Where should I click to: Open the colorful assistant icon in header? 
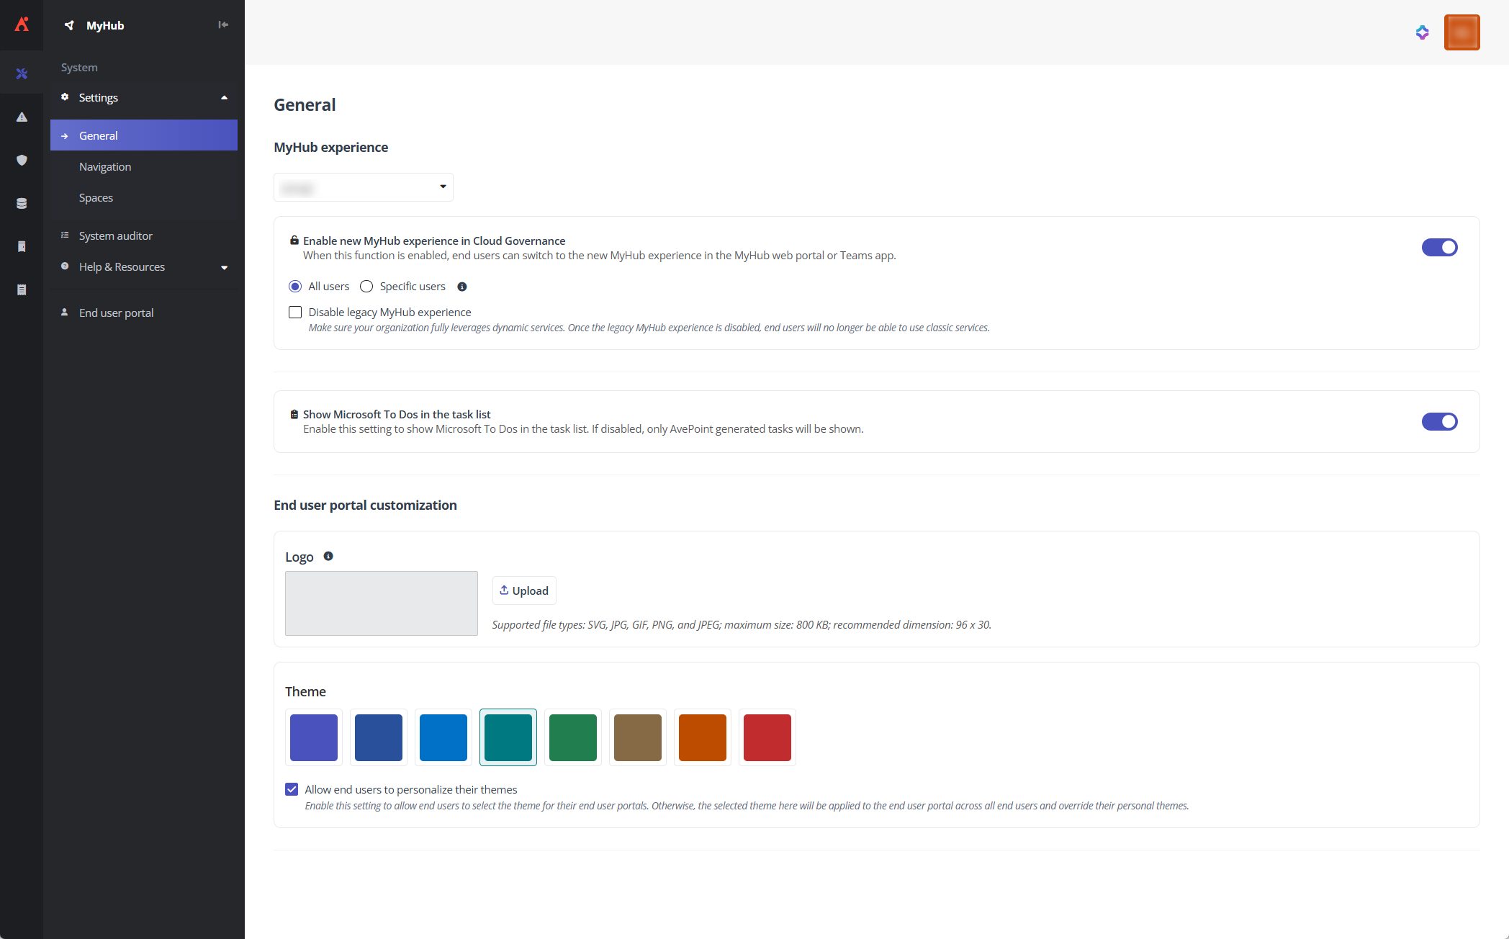click(x=1422, y=32)
